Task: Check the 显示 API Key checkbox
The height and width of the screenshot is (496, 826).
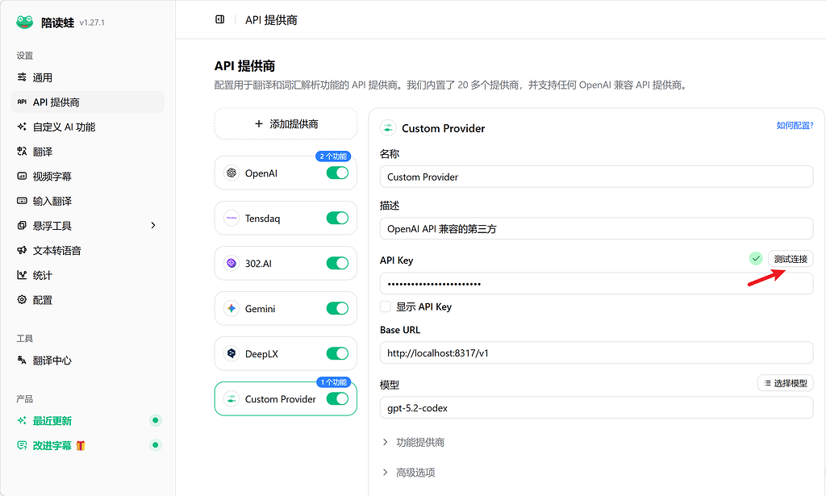Action: click(x=386, y=306)
